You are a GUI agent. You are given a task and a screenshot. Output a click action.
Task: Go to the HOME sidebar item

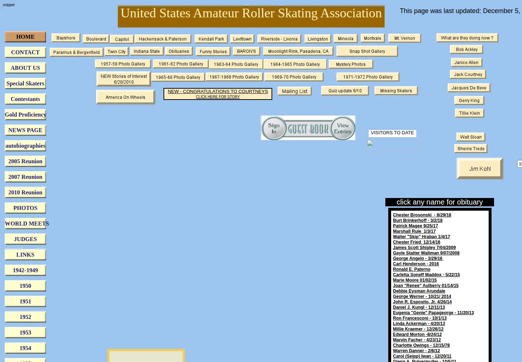coord(25,37)
